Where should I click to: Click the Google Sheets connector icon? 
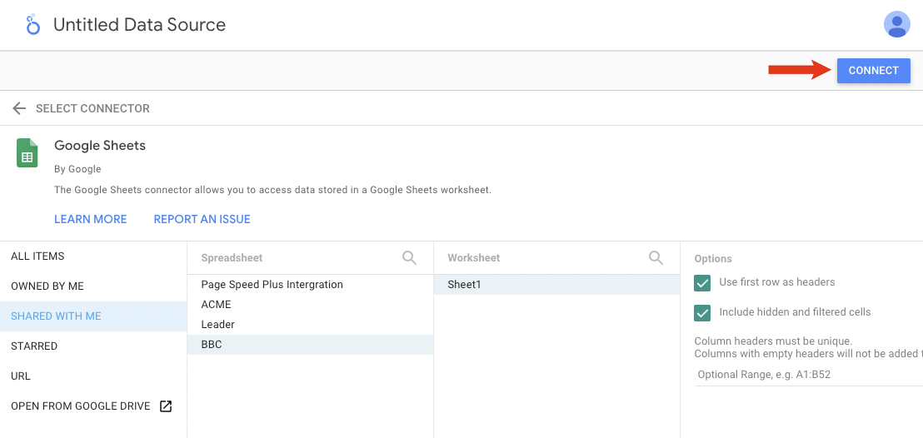27,153
